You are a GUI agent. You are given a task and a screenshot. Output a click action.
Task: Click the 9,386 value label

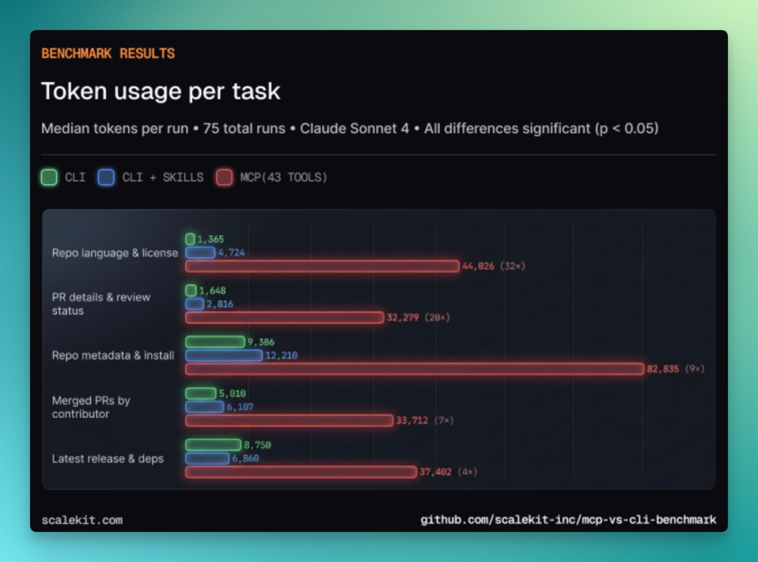[x=261, y=341]
